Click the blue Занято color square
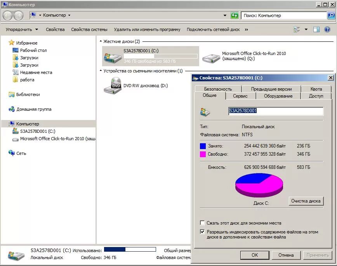Screen dimensions: 337x266 [x=203, y=146]
